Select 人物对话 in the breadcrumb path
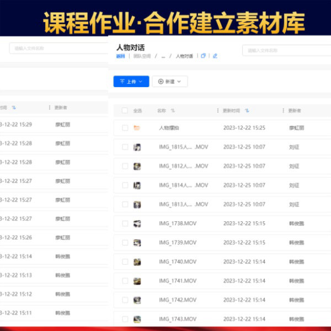331x331 pixels. [x=184, y=56]
